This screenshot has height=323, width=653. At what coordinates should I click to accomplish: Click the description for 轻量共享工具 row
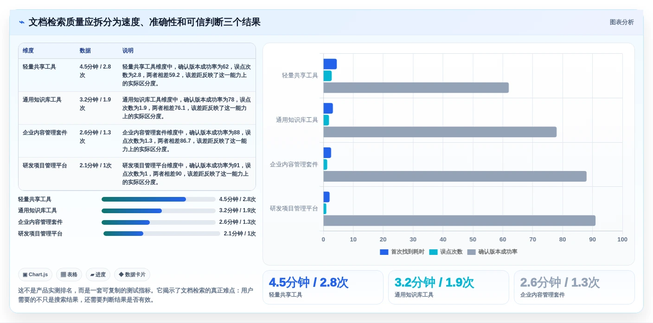point(186,75)
